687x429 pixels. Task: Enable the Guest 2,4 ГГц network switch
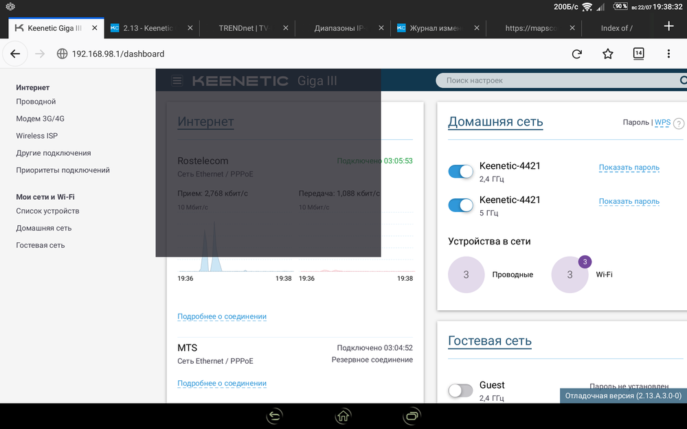pos(460,390)
